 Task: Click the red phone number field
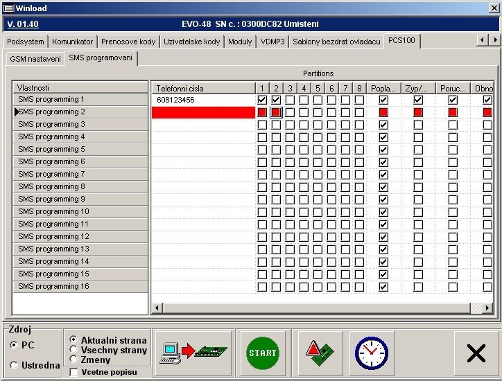[203, 112]
